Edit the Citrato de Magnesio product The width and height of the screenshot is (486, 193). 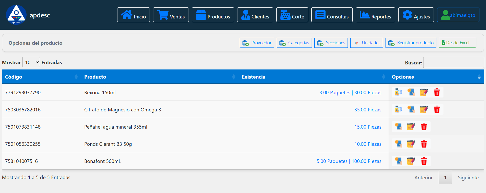[x=424, y=110]
